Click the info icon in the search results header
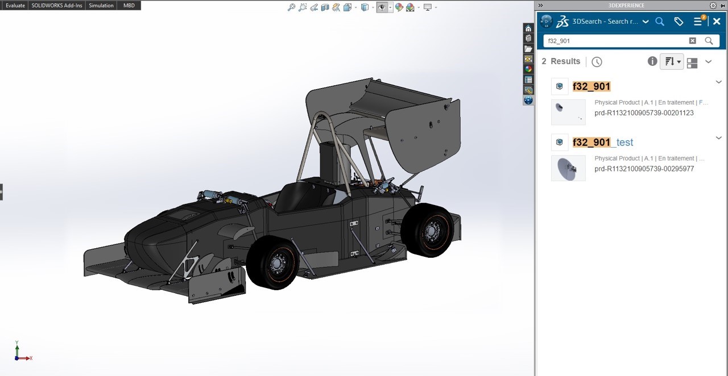 tap(652, 61)
